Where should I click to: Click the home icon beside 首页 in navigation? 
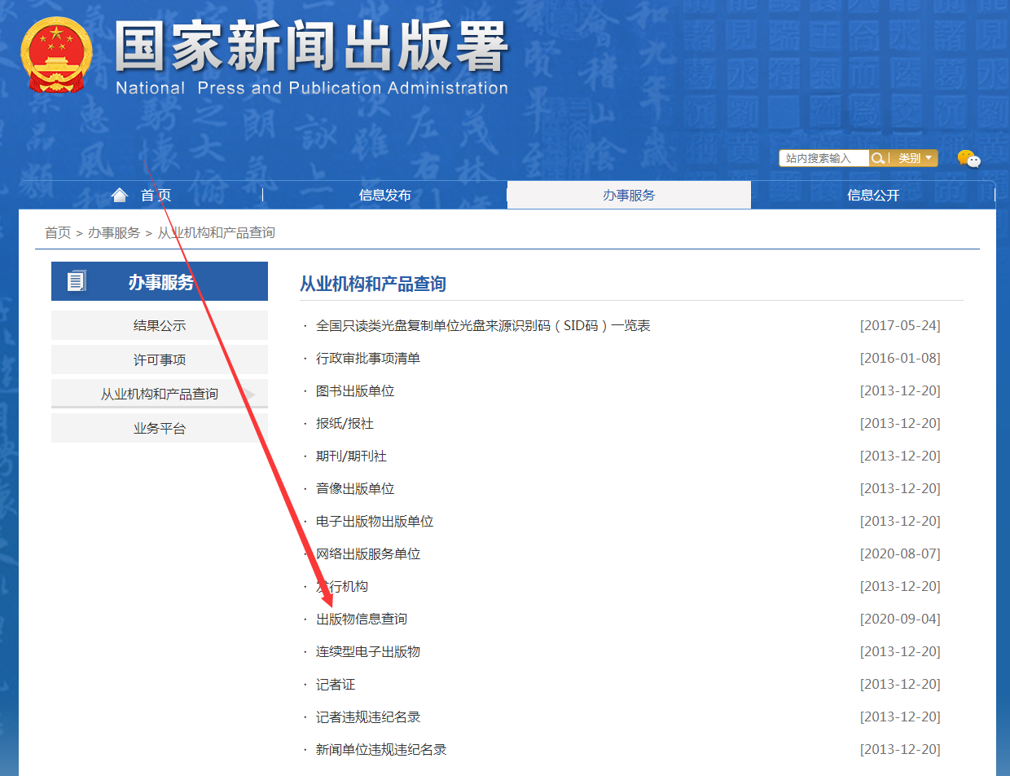[x=120, y=195]
